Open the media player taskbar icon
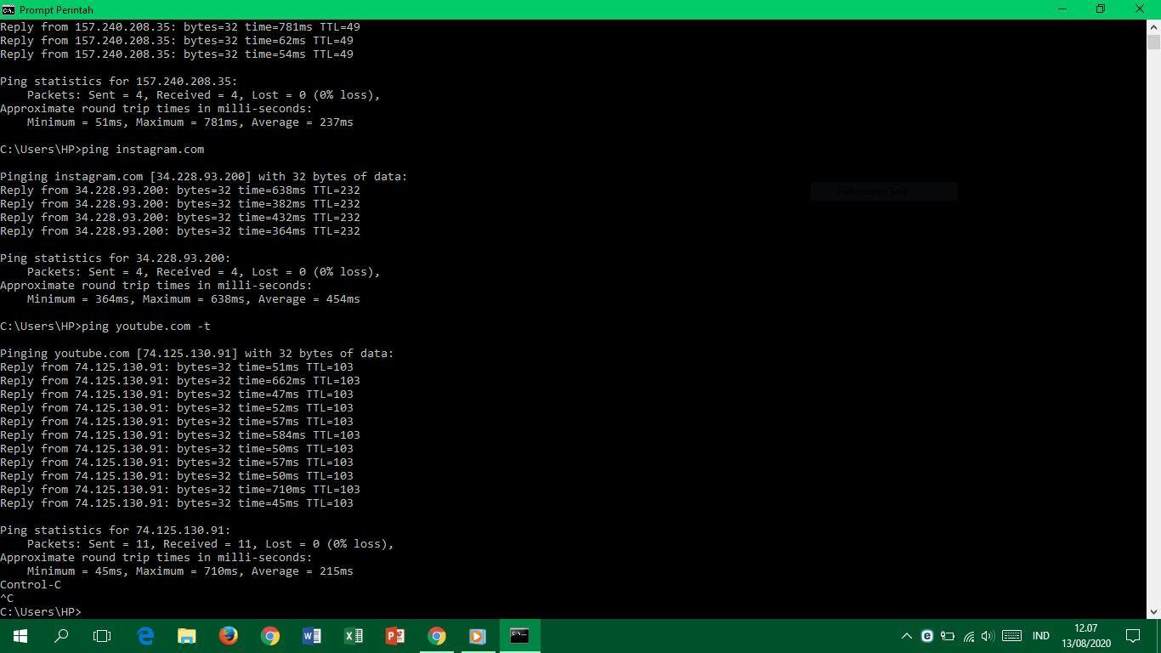This screenshot has width=1161, height=653. (x=478, y=636)
